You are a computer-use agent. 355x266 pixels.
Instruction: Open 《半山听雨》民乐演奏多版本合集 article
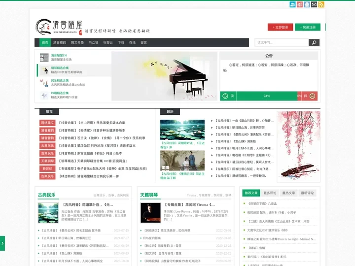(92, 123)
